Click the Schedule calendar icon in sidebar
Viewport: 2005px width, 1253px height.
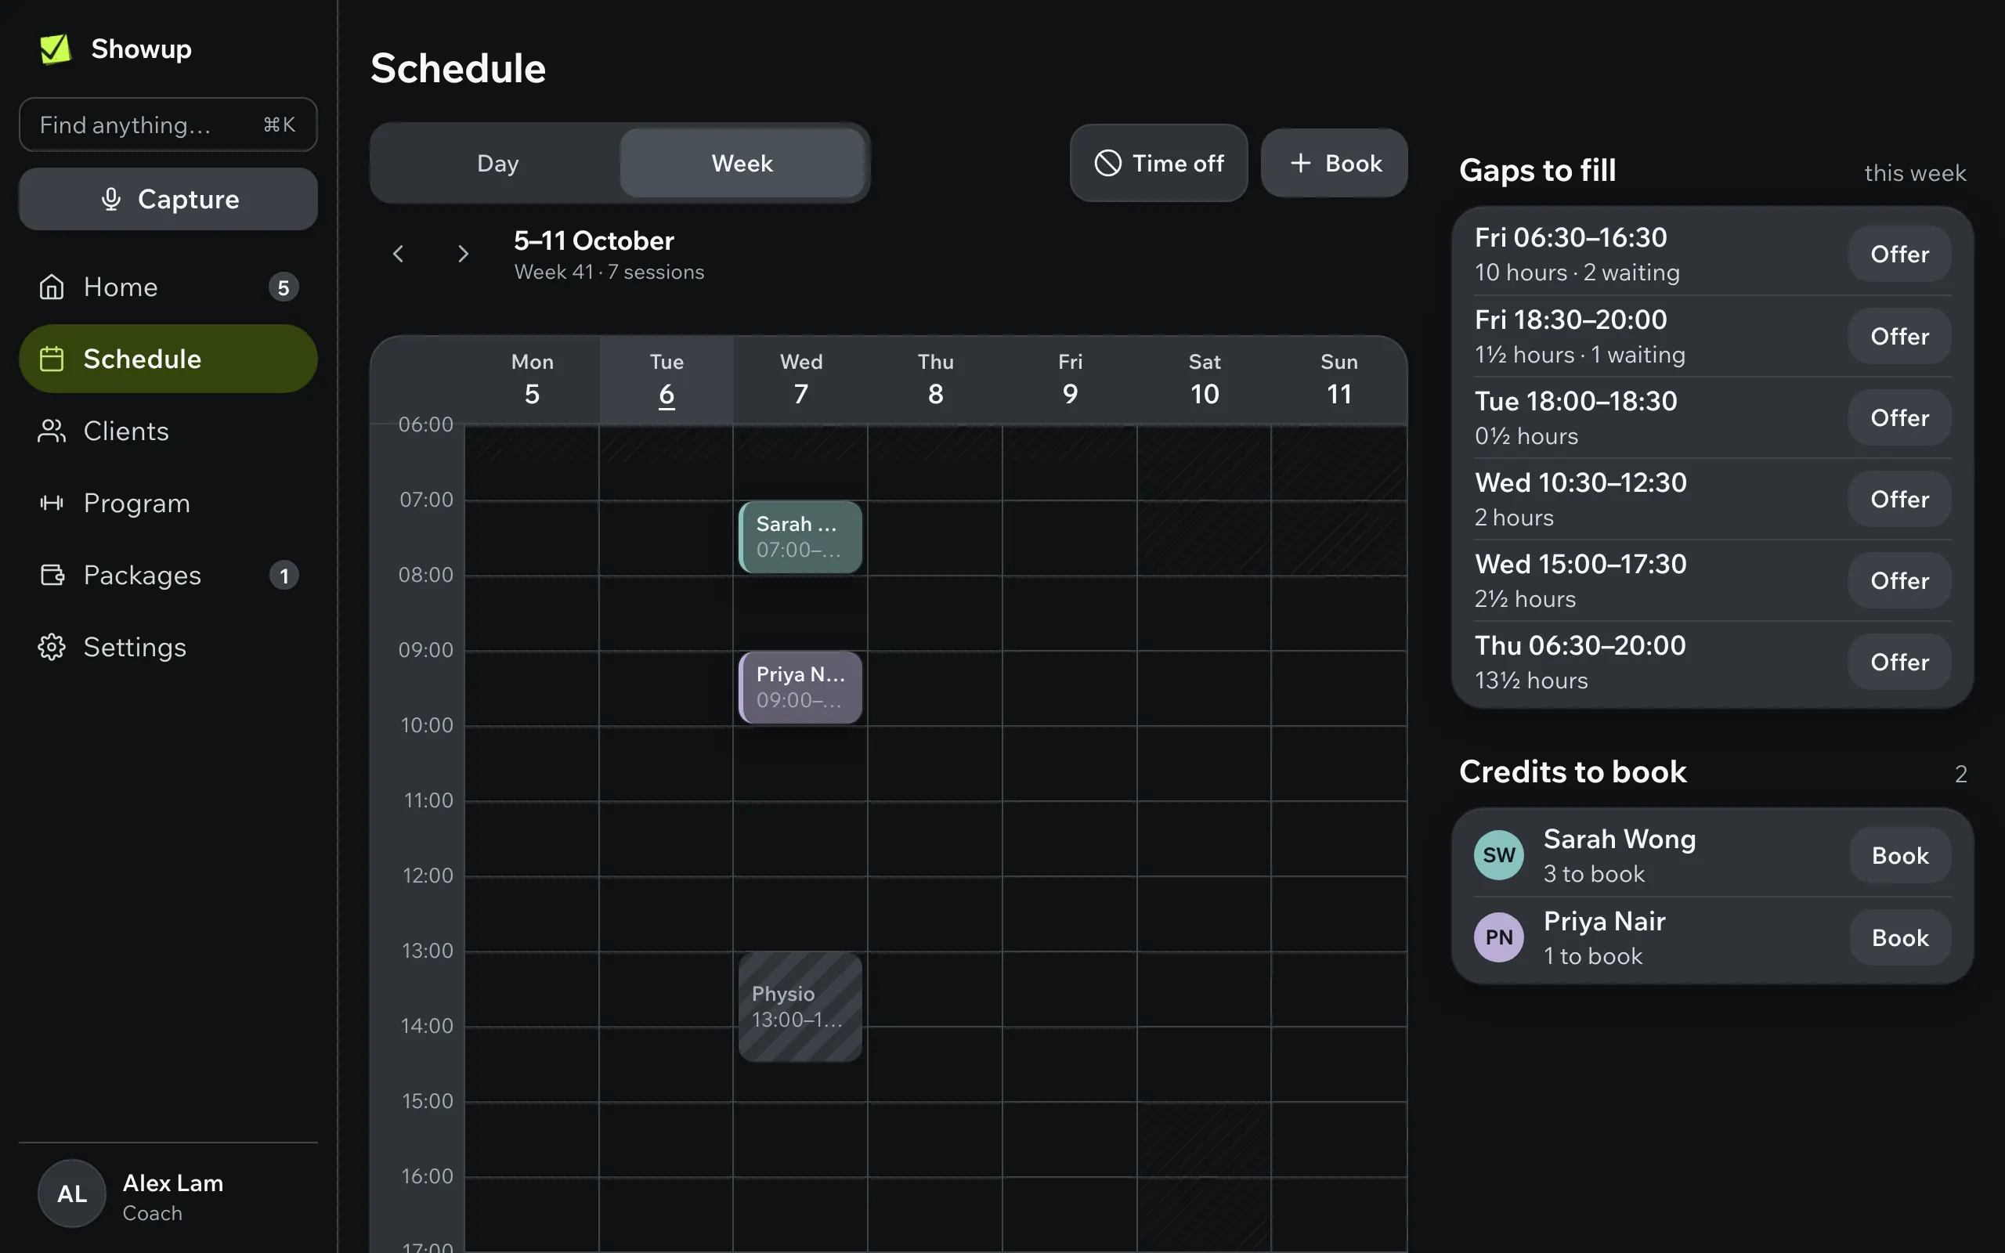tap(52, 359)
